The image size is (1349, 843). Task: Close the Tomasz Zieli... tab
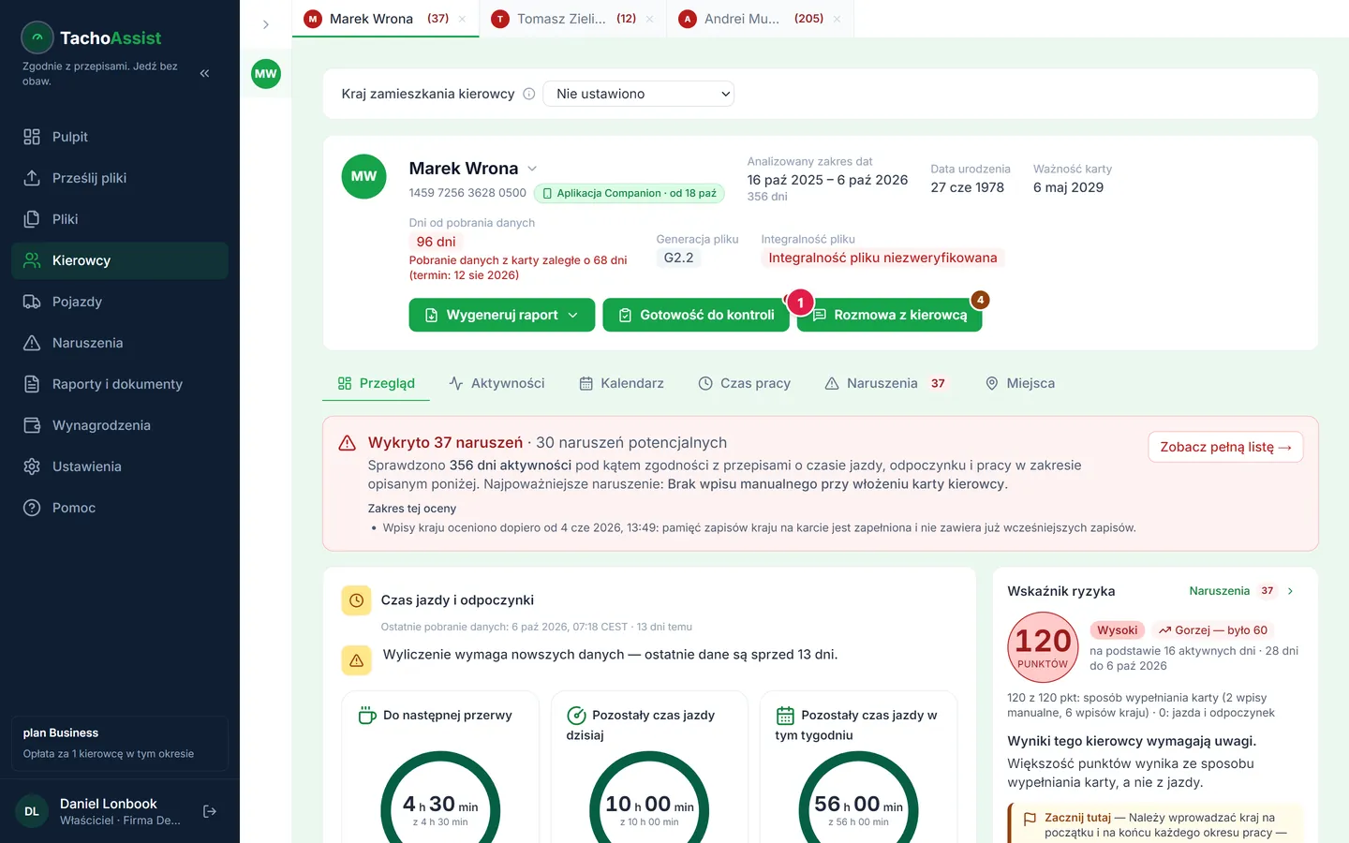click(x=649, y=19)
